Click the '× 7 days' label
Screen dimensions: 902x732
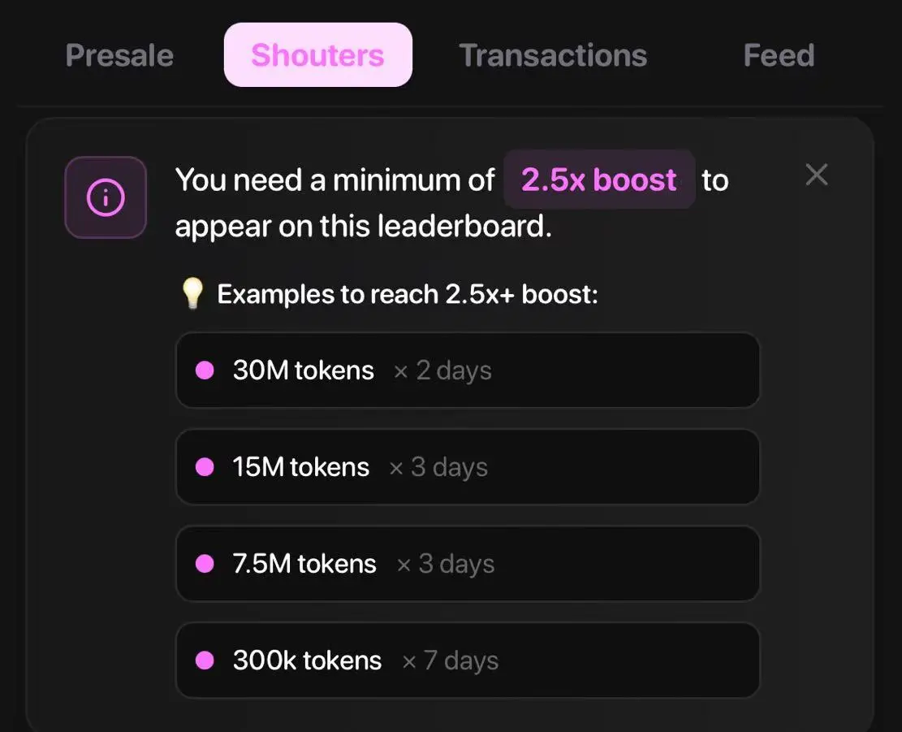[x=450, y=661]
